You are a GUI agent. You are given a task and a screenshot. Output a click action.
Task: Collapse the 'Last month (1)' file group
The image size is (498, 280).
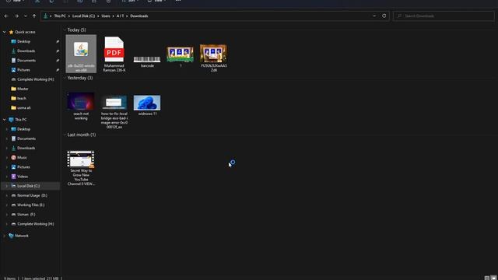(x=65, y=135)
